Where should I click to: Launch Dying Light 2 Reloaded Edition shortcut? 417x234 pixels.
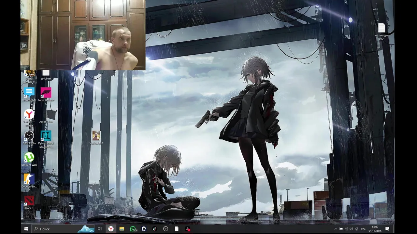pyautogui.click(x=46, y=139)
